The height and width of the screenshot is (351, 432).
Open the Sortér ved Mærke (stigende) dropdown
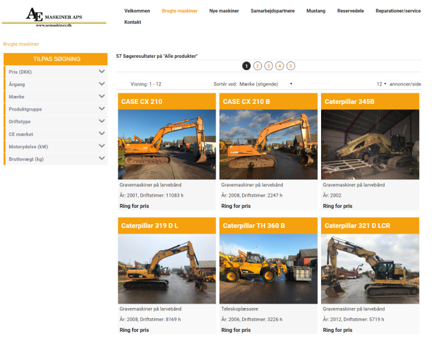tap(266, 84)
